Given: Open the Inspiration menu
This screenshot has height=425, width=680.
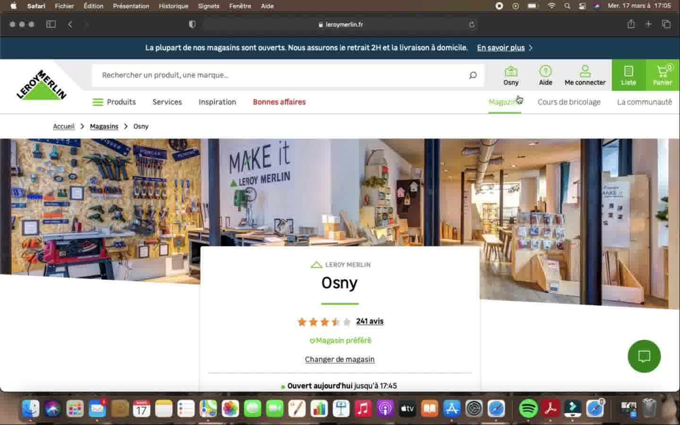Looking at the screenshot, I should [217, 102].
